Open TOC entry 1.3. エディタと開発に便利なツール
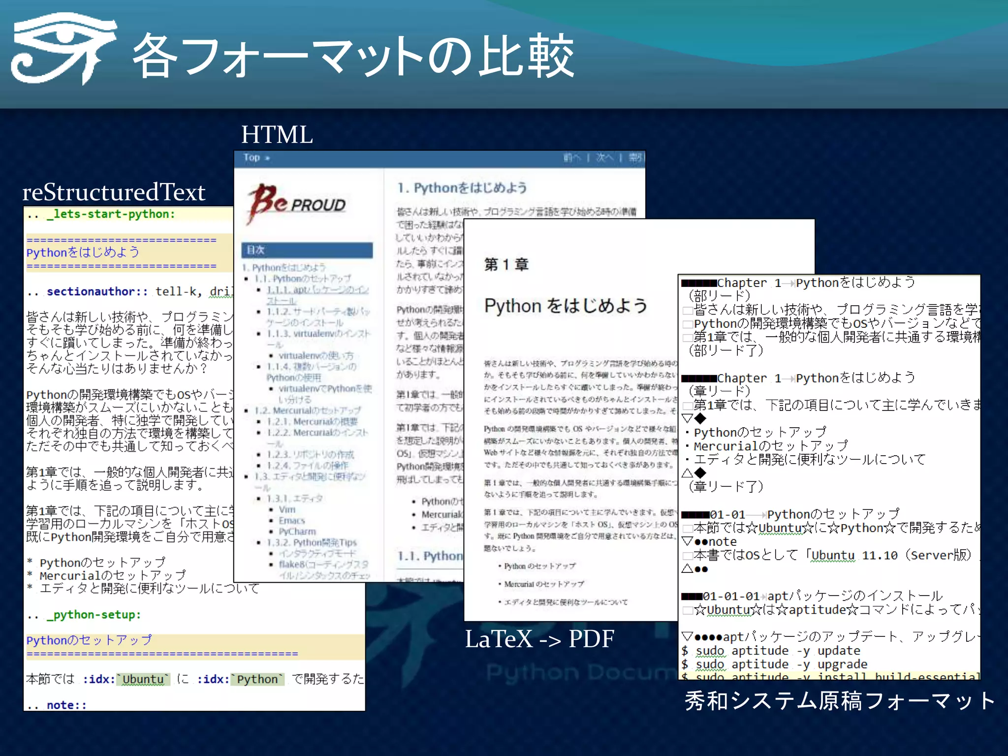1008x756 pixels. (x=310, y=481)
